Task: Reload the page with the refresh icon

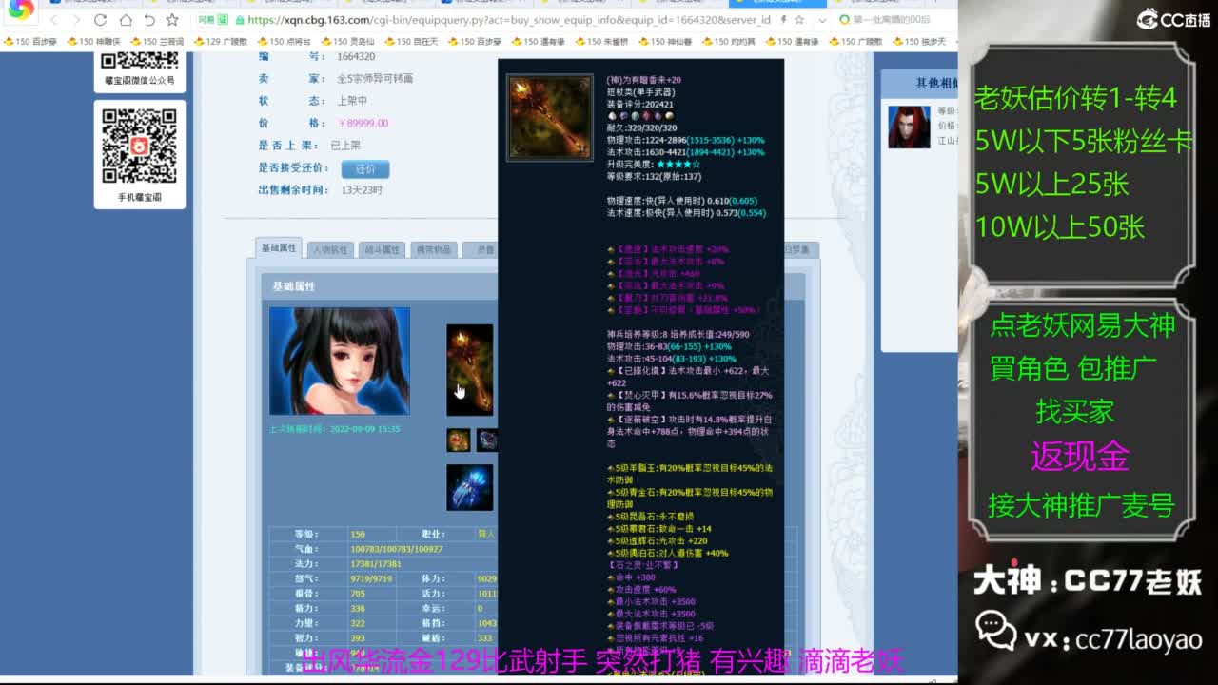Action: [x=101, y=20]
